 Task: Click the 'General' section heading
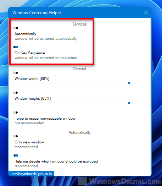(79, 69)
